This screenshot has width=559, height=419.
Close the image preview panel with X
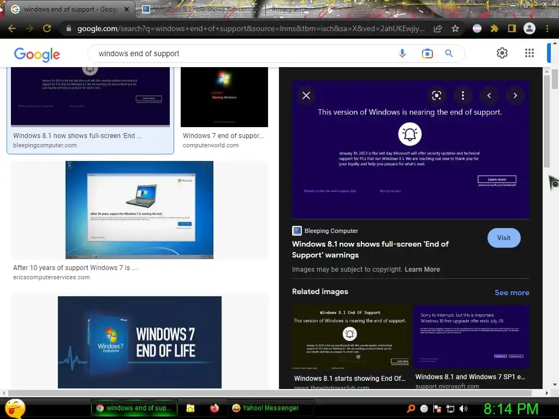click(x=306, y=95)
